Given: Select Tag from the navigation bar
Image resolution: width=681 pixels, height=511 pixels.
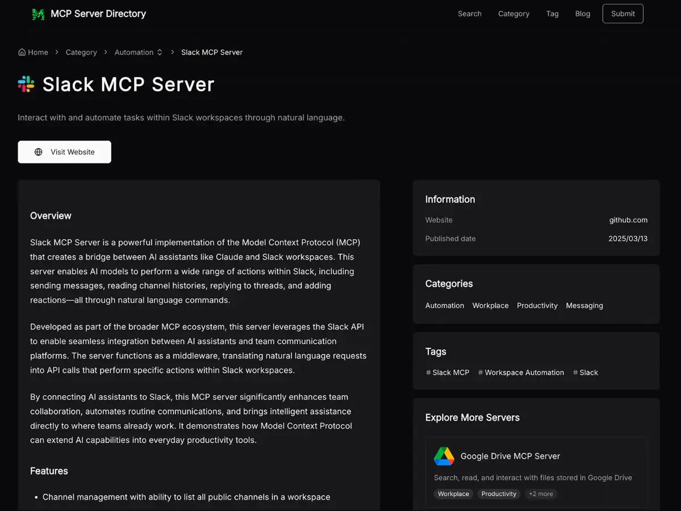Looking at the screenshot, I should click(552, 13).
